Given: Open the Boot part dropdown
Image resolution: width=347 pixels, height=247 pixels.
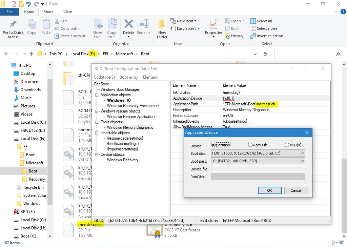Looking at the screenshot, I should tap(258, 161).
